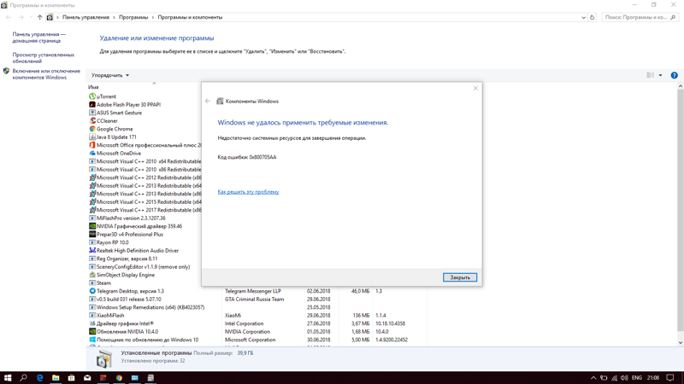Image resolution: width=684 pixels, height=384 pixels.
Task: Click the Windows 10 update assistant icon
Action: point(92,340)
